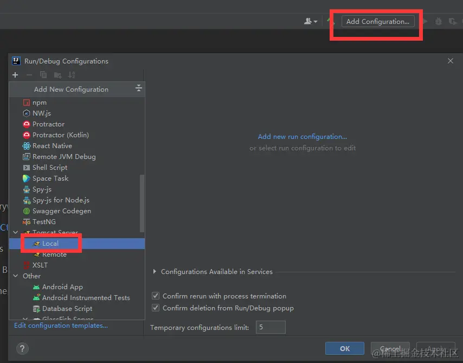Image resolution: width=463 pixels, height=363 pixels.
Task: Click the IntelliJ logo in dialog title
Action: tap(16, 61)
